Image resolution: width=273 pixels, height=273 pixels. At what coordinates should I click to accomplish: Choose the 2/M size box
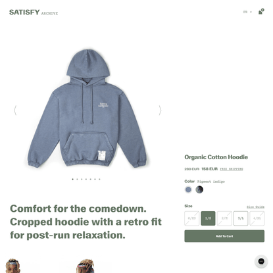(x=224, y=218)
